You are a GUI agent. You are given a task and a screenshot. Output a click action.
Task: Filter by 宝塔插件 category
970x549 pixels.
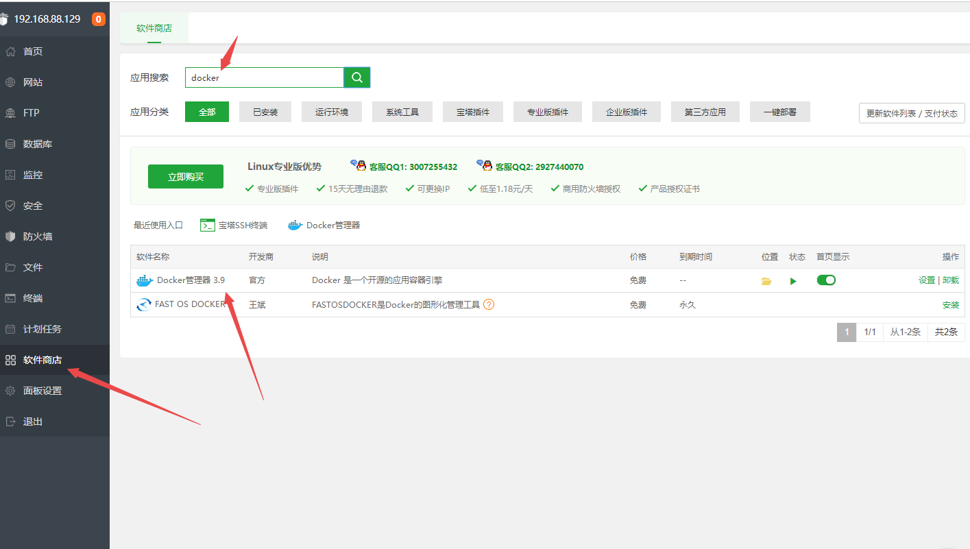tap(473, 112)
